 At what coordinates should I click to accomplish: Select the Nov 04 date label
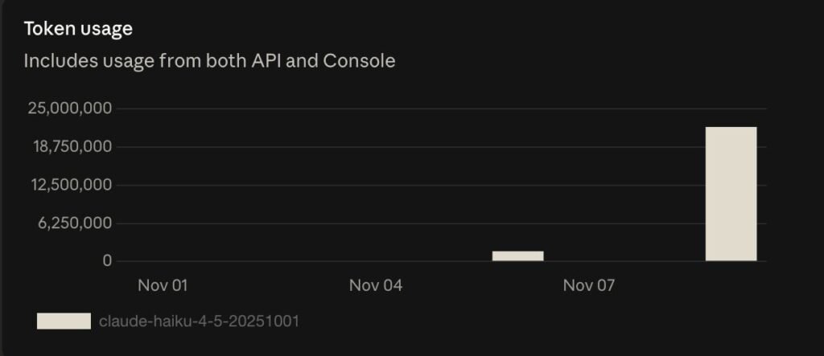[x=376, y=285]
